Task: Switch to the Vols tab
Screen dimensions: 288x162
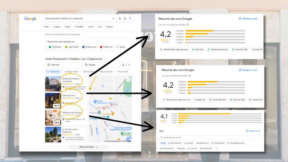Action: pos(100,27)
